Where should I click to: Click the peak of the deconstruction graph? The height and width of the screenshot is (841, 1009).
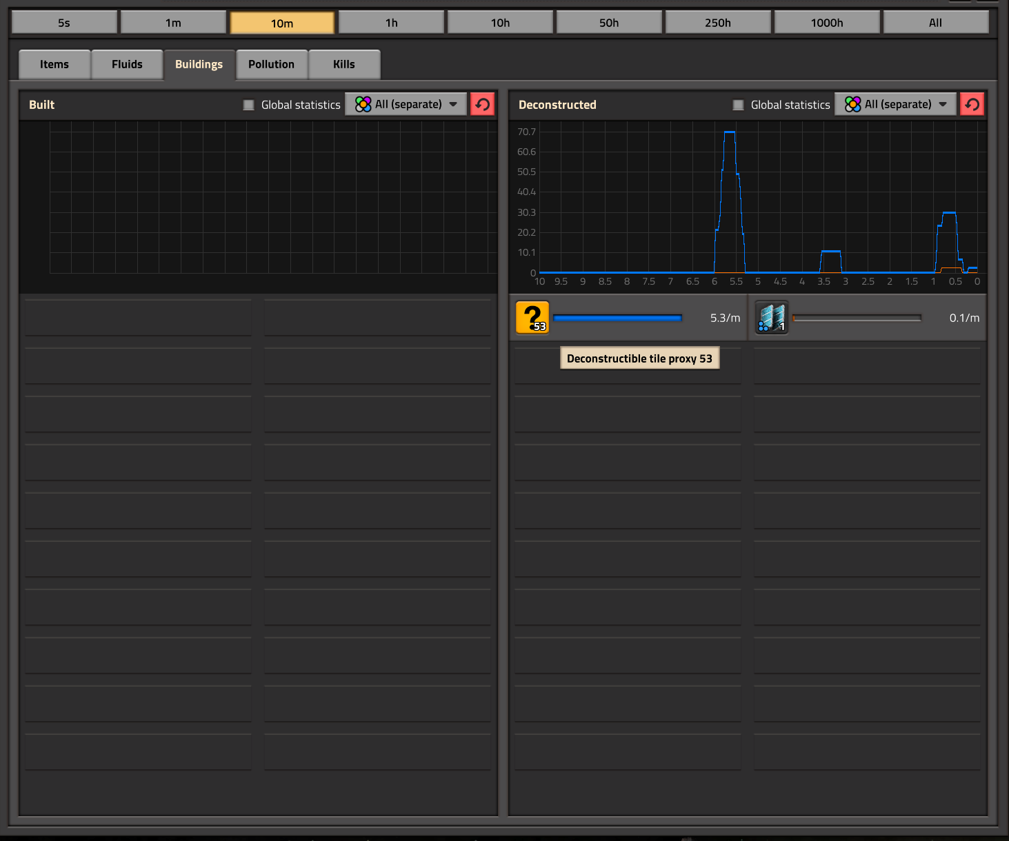click(729, 132)
